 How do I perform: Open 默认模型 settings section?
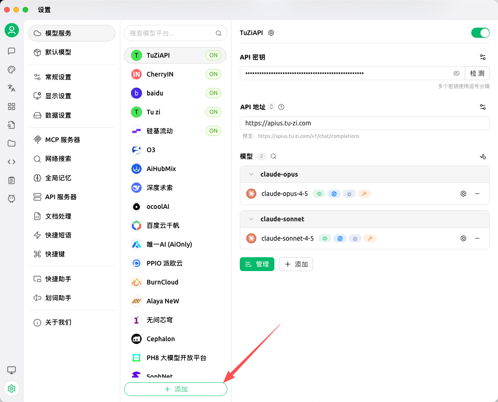coord(72,52)
